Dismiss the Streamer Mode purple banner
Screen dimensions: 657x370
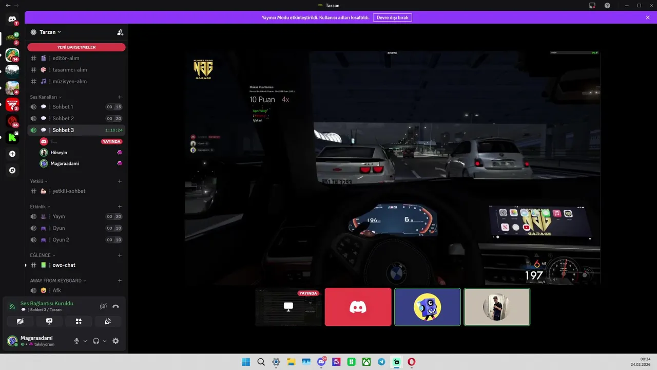648,17
